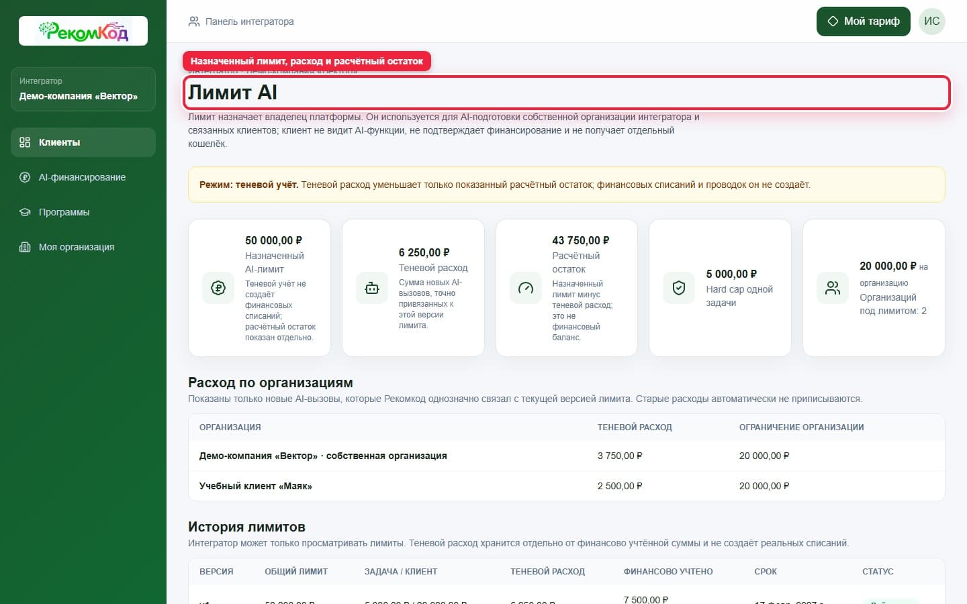Click the grid icon beside Клиенты
Viewport: 967px width, 604px height.
[x=25, y=142]
